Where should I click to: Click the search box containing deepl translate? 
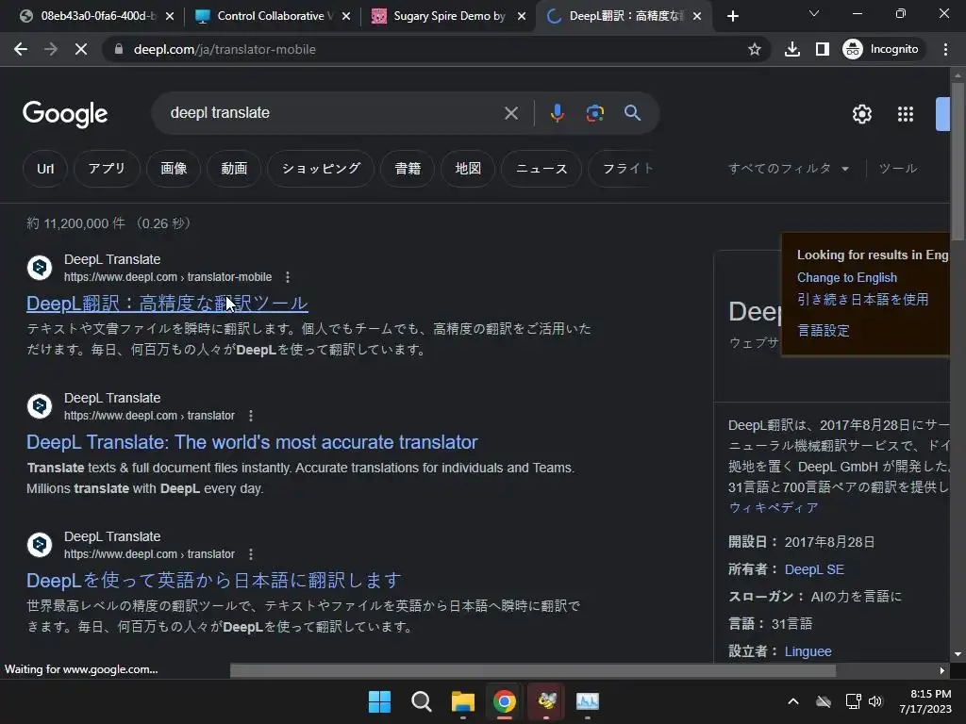pos(333,113)
